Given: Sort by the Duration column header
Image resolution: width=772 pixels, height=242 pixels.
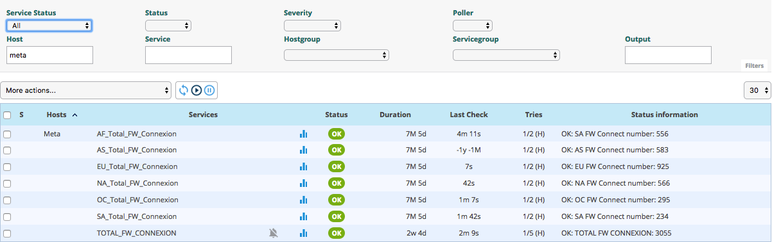Looking at the screenshot, I should (395, 115).
